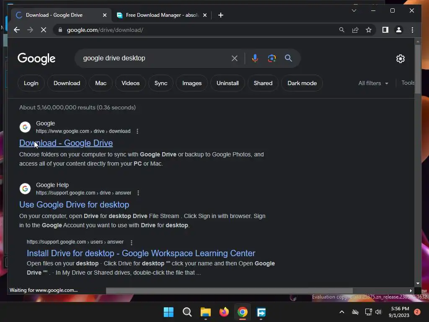Open Download - Google Drive result link
The width and height of the screenshot is (429, 322).
pos(66,143)
